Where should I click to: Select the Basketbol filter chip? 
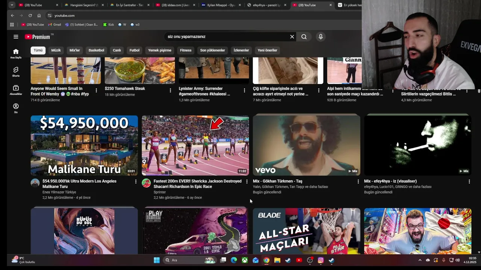96,50
